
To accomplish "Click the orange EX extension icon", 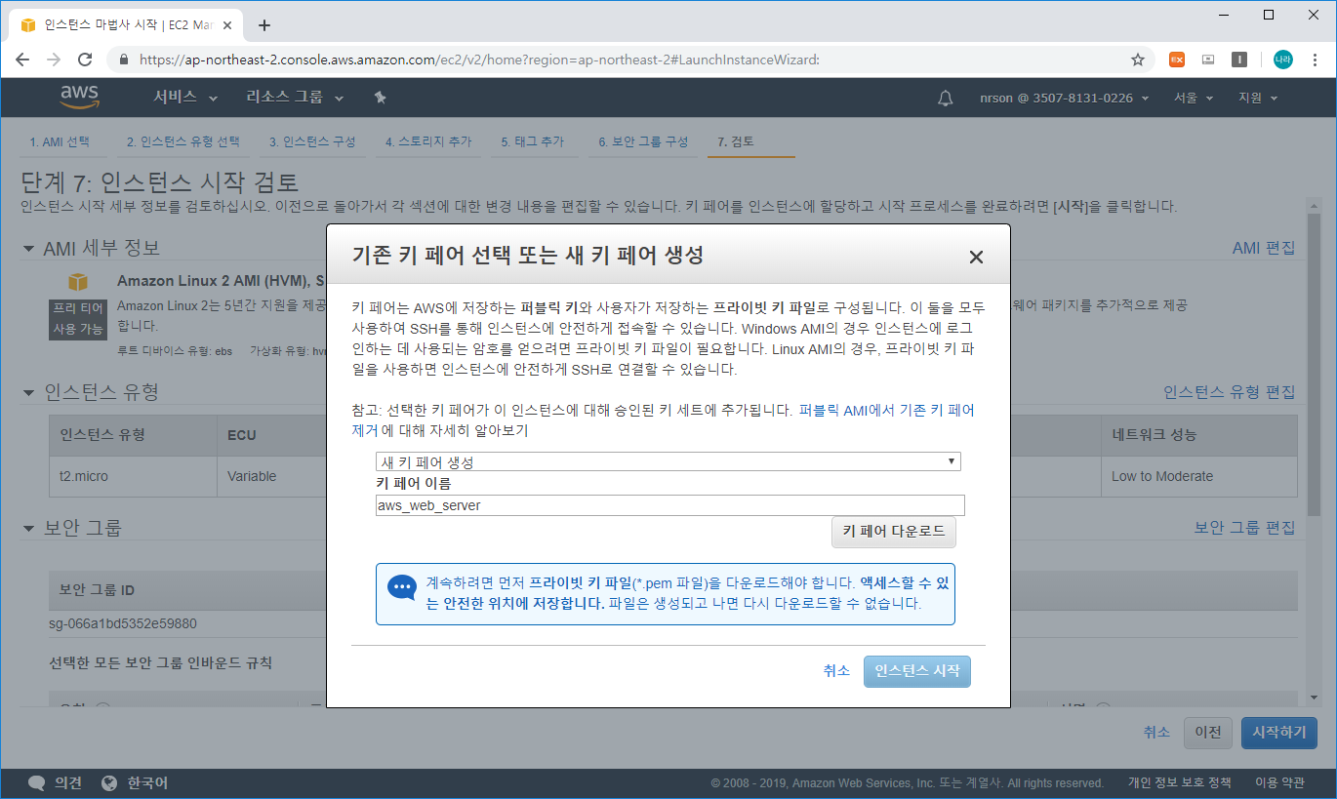I will tap(1177, 60).
